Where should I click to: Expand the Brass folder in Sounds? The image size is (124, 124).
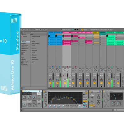31,40
